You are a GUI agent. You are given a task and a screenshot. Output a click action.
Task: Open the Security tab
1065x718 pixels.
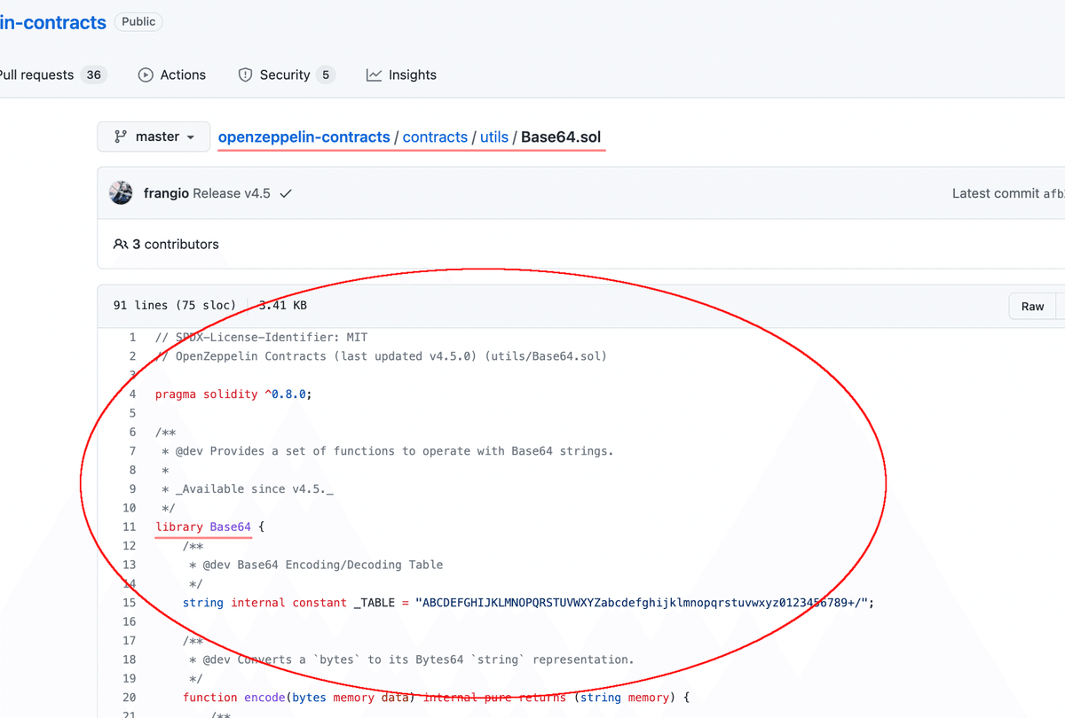pyautogui.click(x=286, y=75)
